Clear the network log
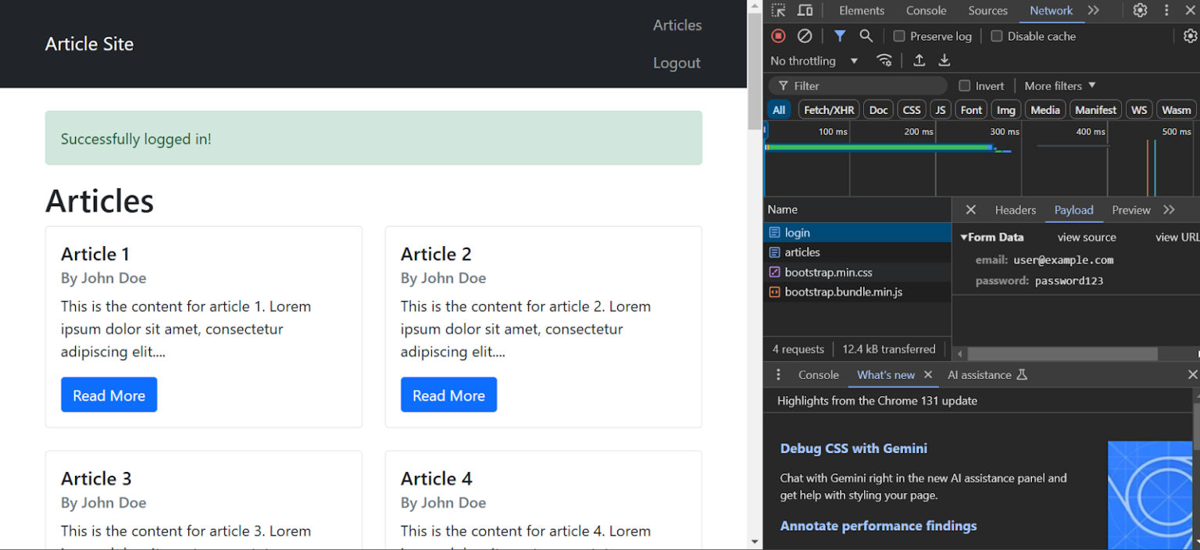Viewport: 1200px width, 550px height. click(805, 36)
